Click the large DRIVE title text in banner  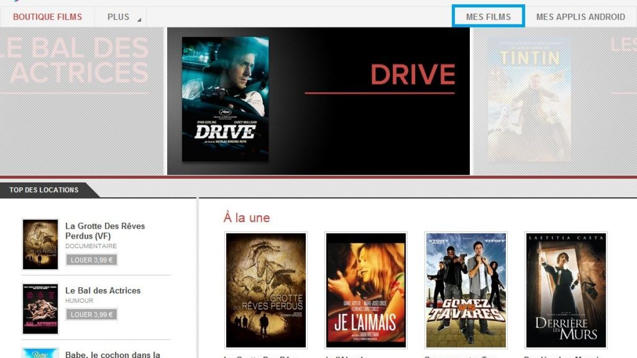pos(412,75)
